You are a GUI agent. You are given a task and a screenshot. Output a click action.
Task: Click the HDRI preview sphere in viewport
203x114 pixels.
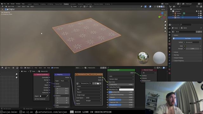coord(143,58)
